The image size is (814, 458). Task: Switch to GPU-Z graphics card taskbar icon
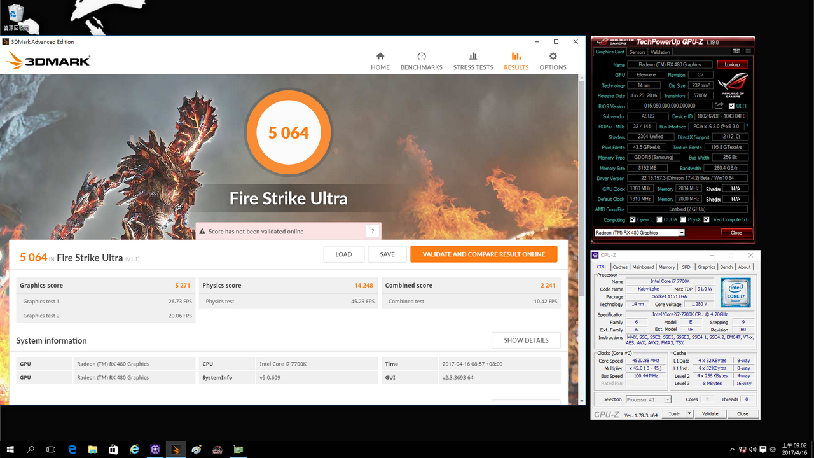(x=238, y=449)
